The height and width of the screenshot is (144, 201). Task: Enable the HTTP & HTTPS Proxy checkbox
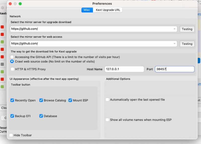pos(13,69)
